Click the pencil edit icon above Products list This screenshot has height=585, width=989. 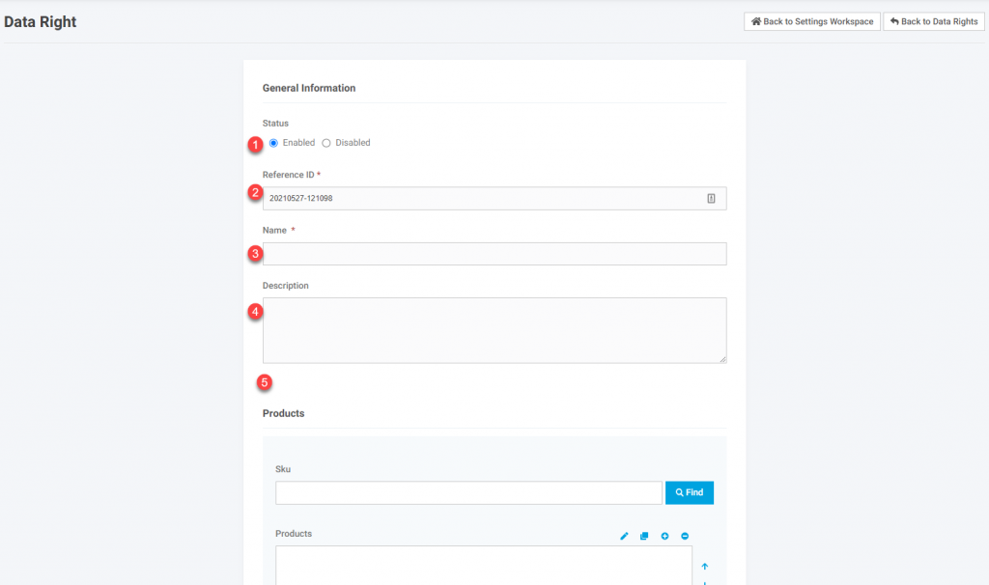[x=624, y=536]
